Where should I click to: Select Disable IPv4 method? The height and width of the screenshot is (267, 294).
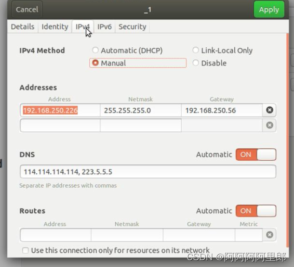210,63
